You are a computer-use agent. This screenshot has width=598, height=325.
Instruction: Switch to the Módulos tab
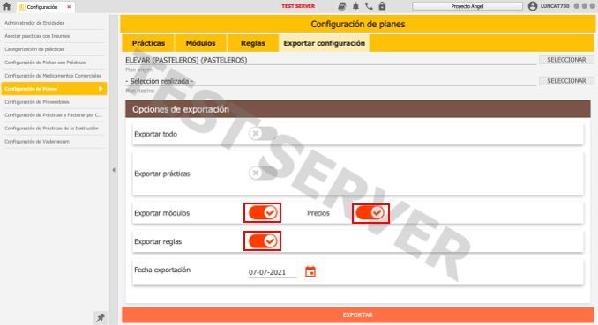(200, 43)
